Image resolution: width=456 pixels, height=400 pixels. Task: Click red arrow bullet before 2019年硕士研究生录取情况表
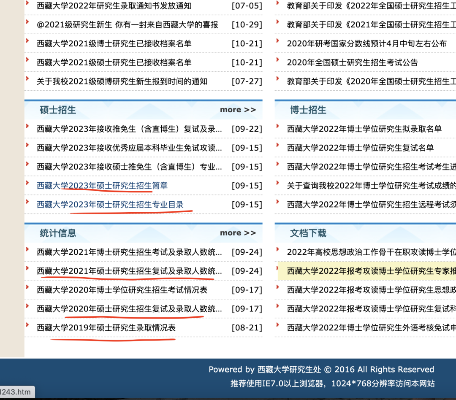(27, 325)
